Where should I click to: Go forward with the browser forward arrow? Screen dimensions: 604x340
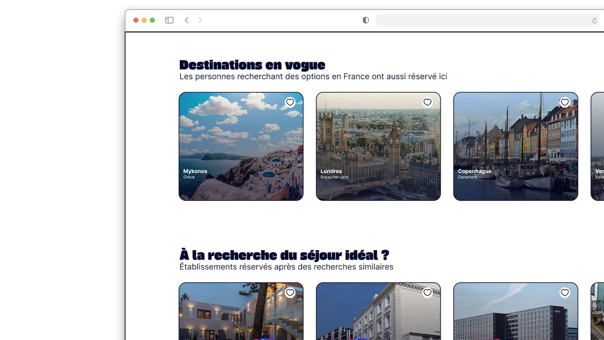(x=200, y=20)
